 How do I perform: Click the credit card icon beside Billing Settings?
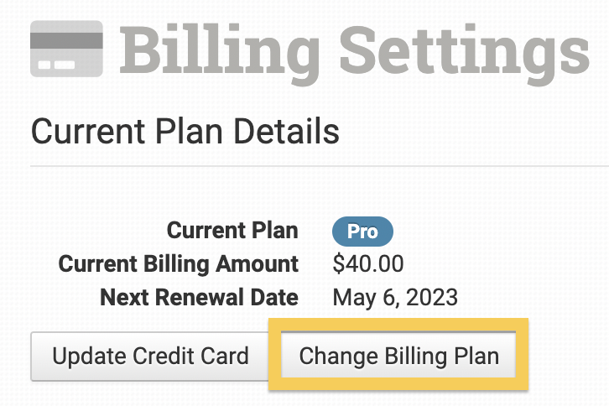click(67, 49)
